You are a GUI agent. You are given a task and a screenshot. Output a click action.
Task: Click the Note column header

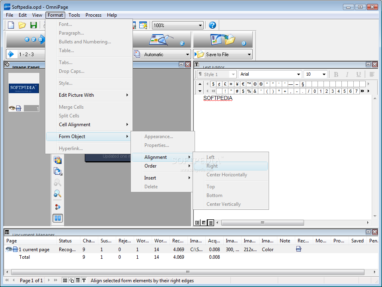click(286, 241)
